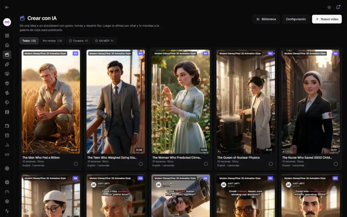This screenshot has width=347, height=217.
Task: Open Configuración button
Action: [296, 19]
